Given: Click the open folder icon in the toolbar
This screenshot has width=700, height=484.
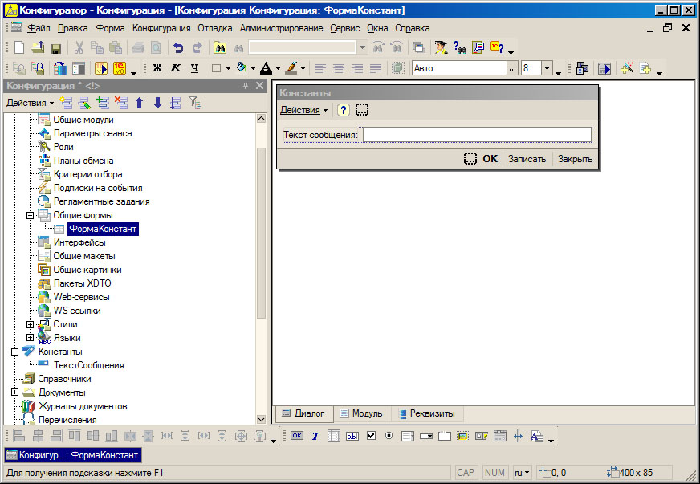Looking at the screenshot, I should click(38, 47).
